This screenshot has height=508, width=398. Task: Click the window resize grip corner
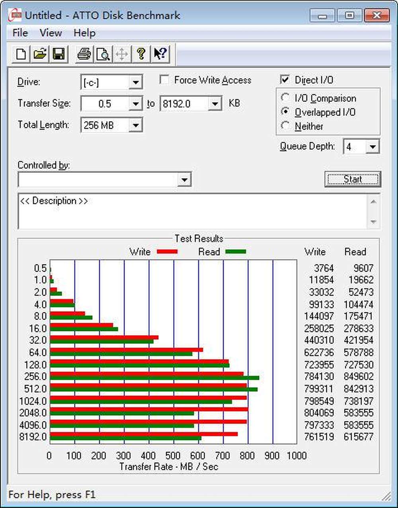coord(386,496)
